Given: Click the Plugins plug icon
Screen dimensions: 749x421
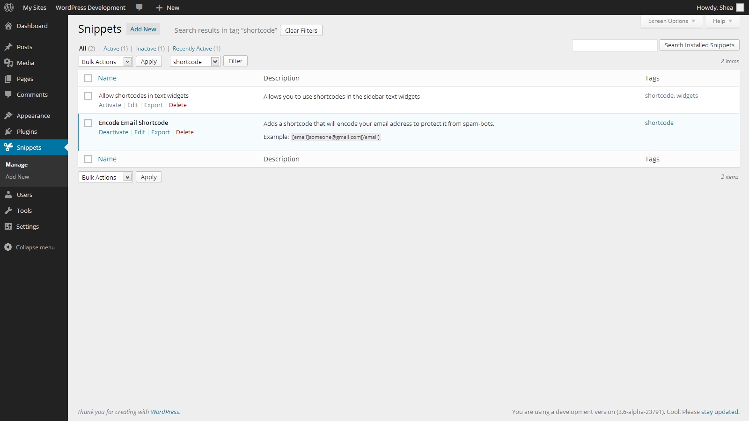Looking at the screenshot, I should tap(8, 131).
